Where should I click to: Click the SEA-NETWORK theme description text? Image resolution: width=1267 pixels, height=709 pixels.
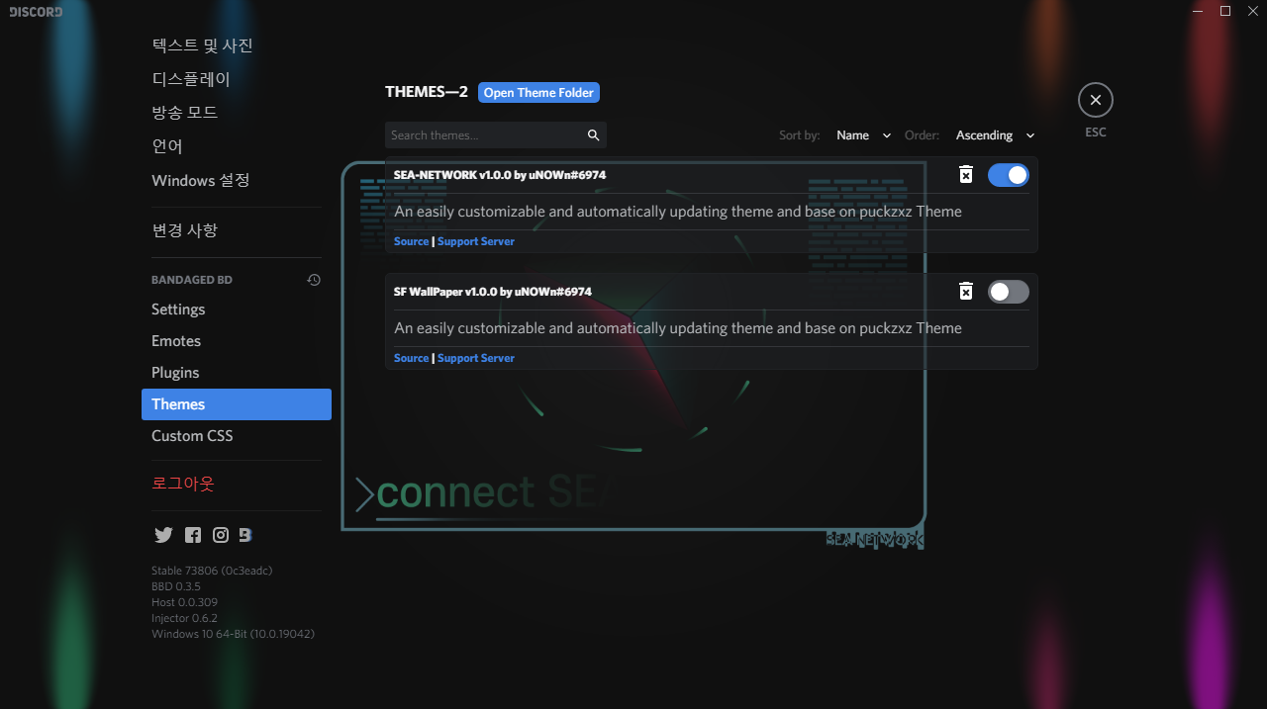click(678, 211)
